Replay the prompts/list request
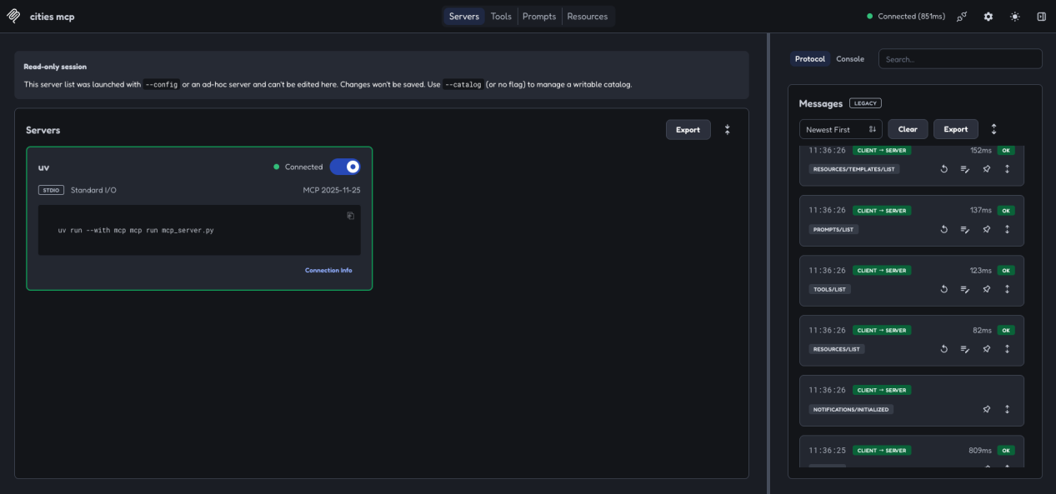The width and height of the screenshot is (1056, 494). tap(944, 229)
